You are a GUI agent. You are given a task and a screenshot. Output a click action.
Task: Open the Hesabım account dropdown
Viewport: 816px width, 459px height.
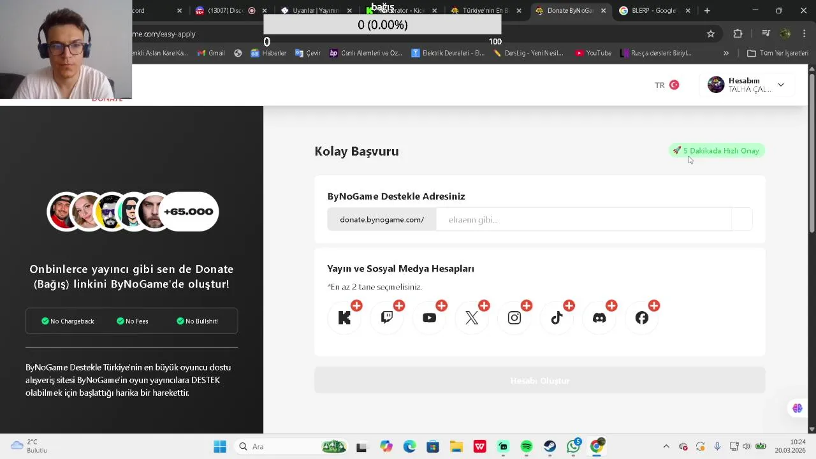point(747,85)
